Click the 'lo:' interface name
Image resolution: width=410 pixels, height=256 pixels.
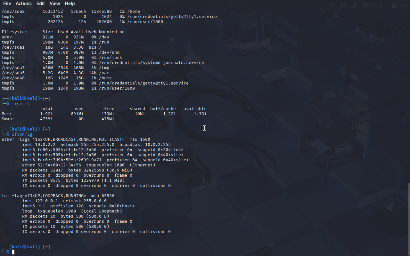[5, 196]
